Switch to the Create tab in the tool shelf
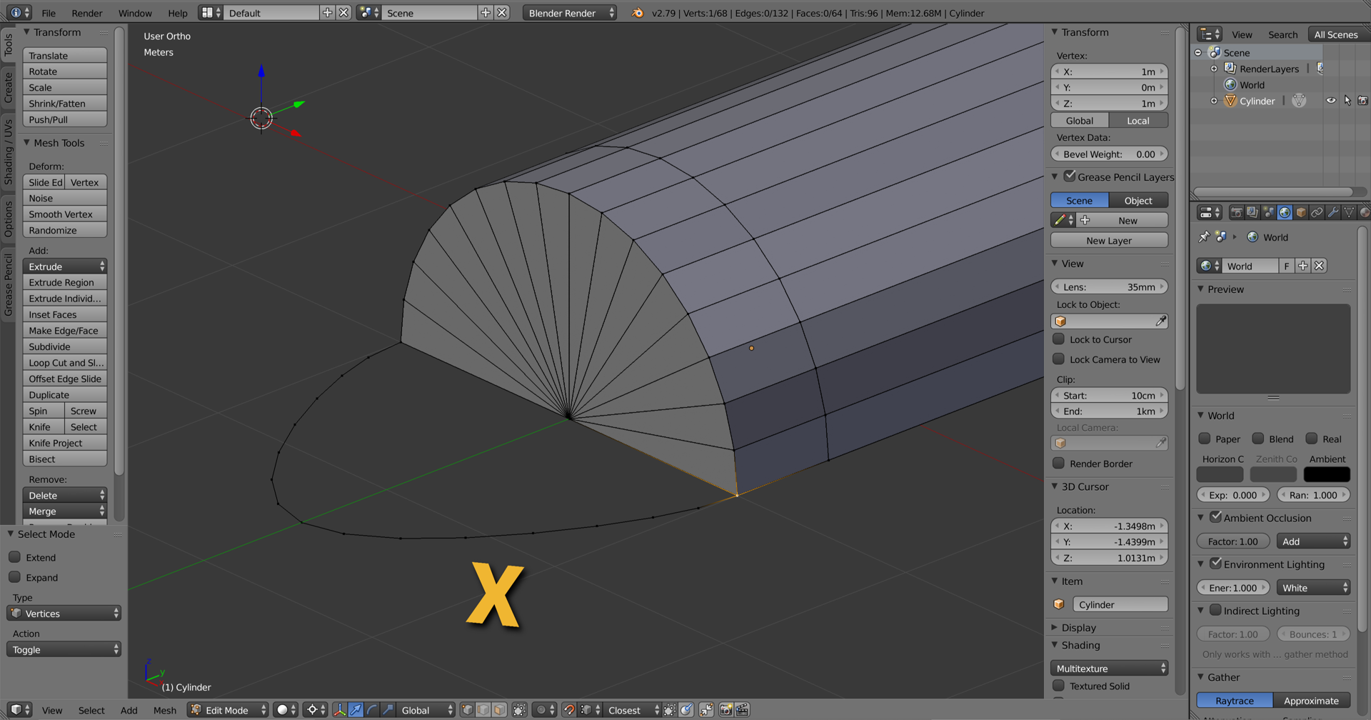The width and height of the screenshot is (1371, 720). pyautogui.click(x=9, y=87)
